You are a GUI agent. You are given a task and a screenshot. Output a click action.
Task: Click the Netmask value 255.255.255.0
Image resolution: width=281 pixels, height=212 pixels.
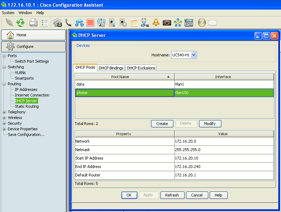(188, 150)
